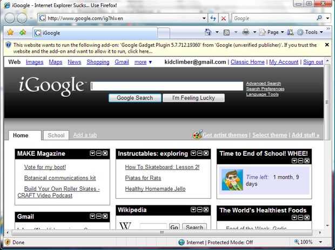Close World's Healthiest Foods gadget
Screen dimensions: 335x250
(x=307, y=217)
